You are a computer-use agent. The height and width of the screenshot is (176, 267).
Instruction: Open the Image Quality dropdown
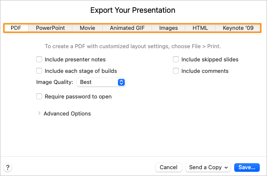click(101, 82)
